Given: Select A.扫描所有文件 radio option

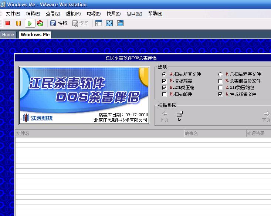Looking at the screenshot, I should pos(164,74).
